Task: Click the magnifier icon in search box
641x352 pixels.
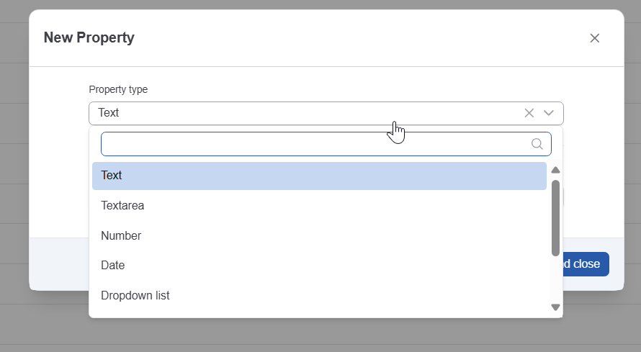Action: [x=537, y=144]
